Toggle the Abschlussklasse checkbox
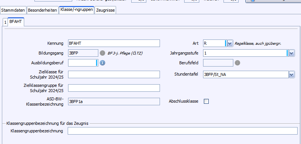Viewport: 301px width, 144px height. pos(206,101)
